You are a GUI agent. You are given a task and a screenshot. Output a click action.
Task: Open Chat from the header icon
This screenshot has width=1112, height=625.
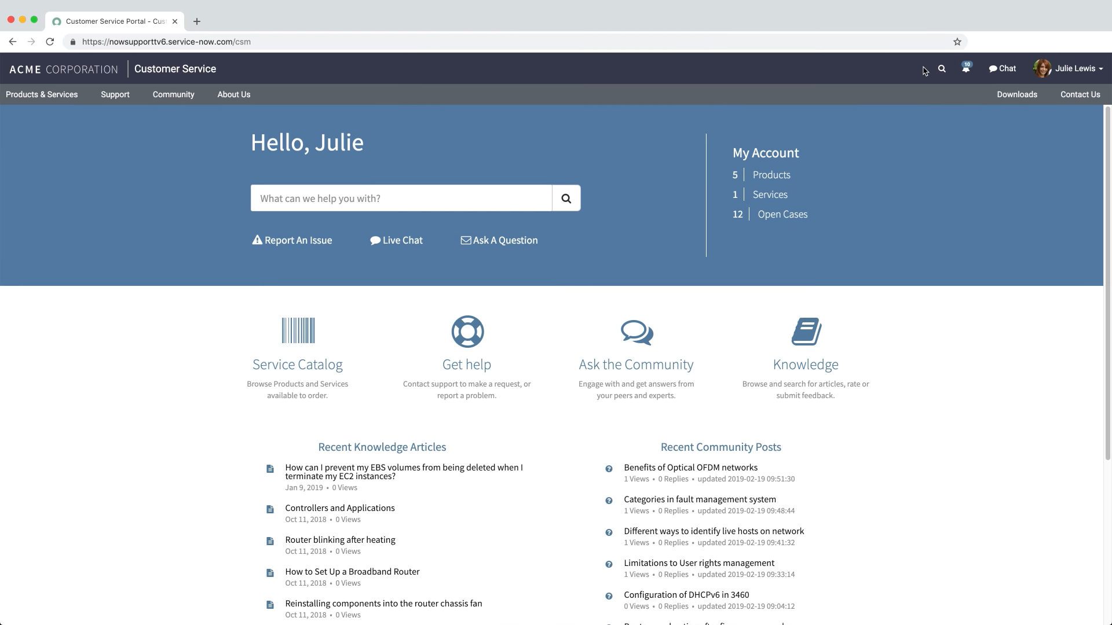(1002, 68)
